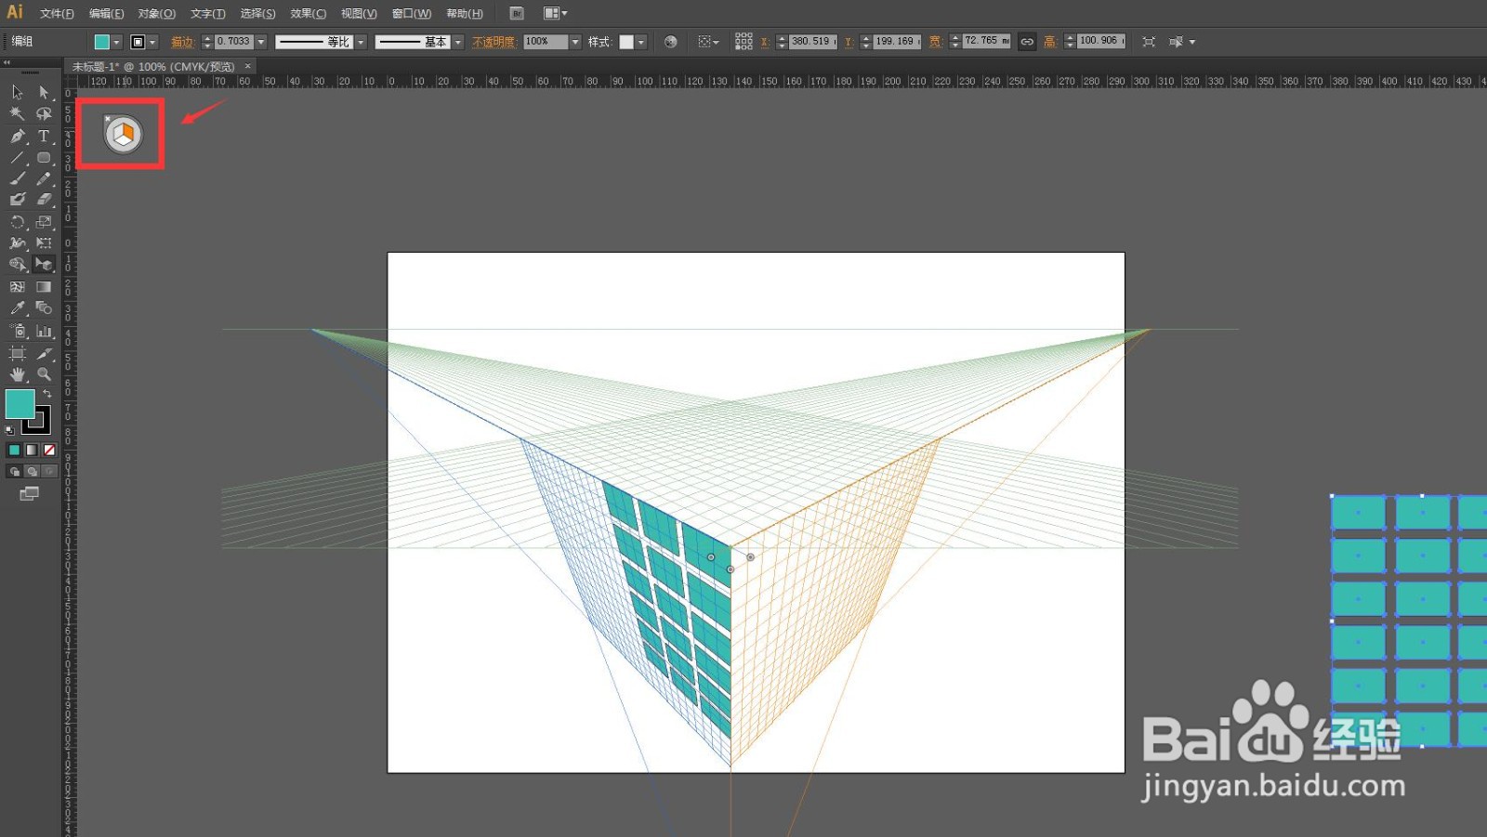Open the 选择(S) menu
1487x837 pixels.
[x=257, y=14]
